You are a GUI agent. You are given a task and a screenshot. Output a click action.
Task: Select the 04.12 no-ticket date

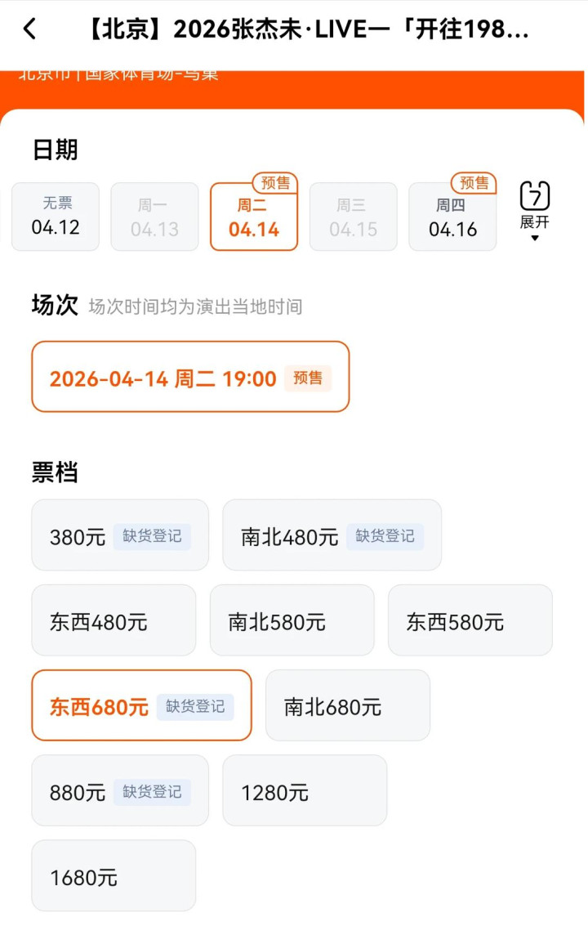click(56, 217)
